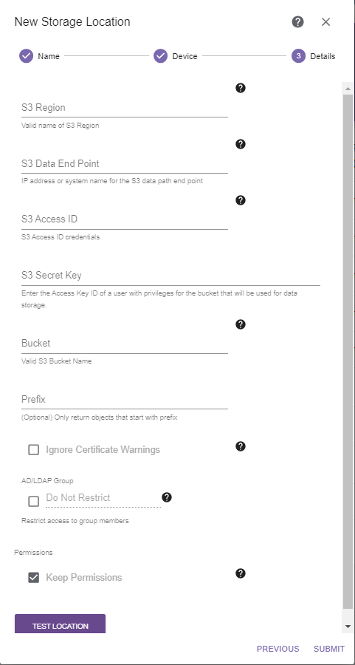Click help icon for S3 Region
Screen dimensions: 355x665
click(x=240, y=88)
